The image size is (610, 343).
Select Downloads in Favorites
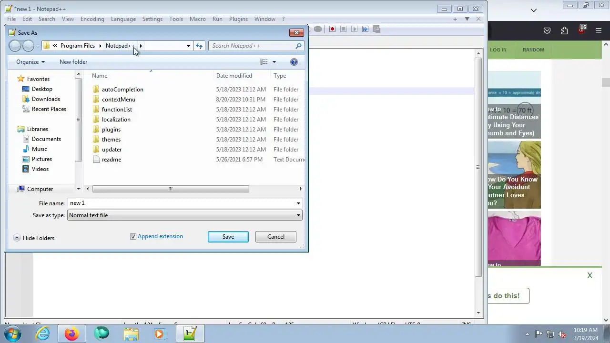tap(46, 99)
